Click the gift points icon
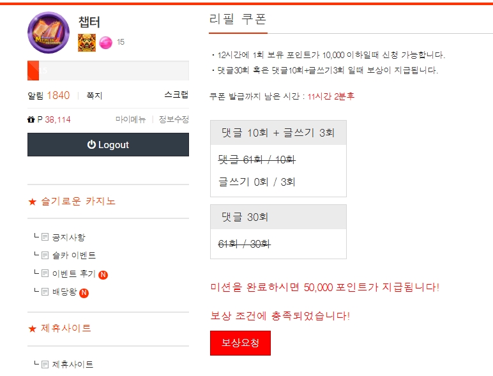 [x=31, y=119]
